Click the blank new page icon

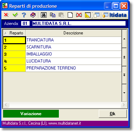click(x=70, y=15)
